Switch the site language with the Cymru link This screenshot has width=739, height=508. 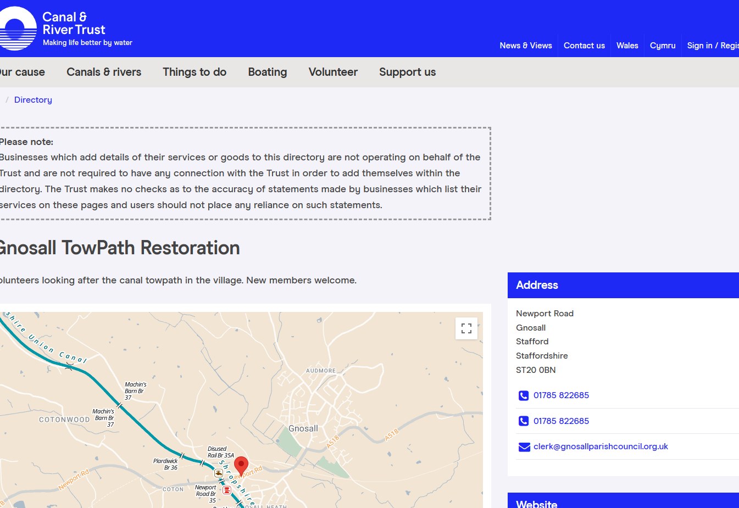[x=663, y=46]
